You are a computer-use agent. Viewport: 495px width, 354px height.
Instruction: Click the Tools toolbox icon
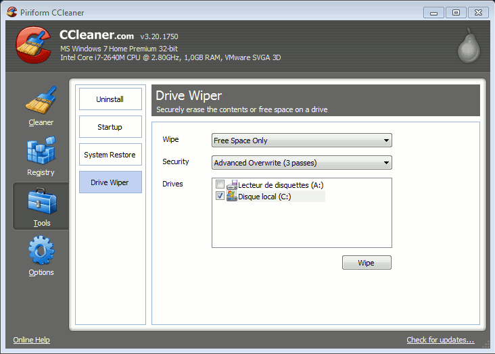point(41,201)
